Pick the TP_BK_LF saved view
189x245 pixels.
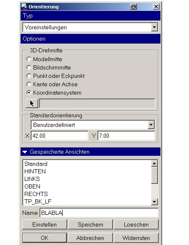pos(38,201)
